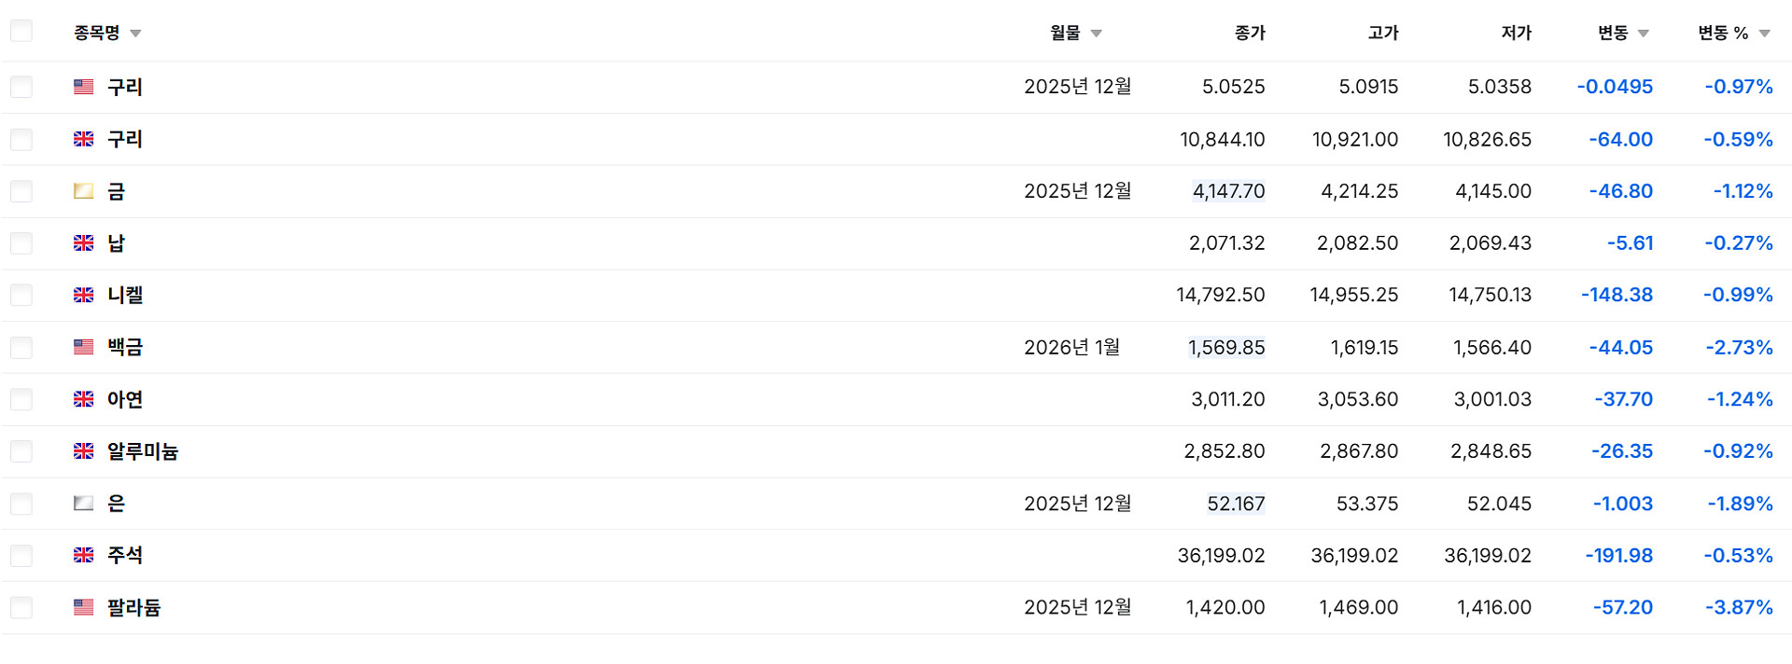
Task: Click the UK flag icon beside 아연
Action: 84,399
